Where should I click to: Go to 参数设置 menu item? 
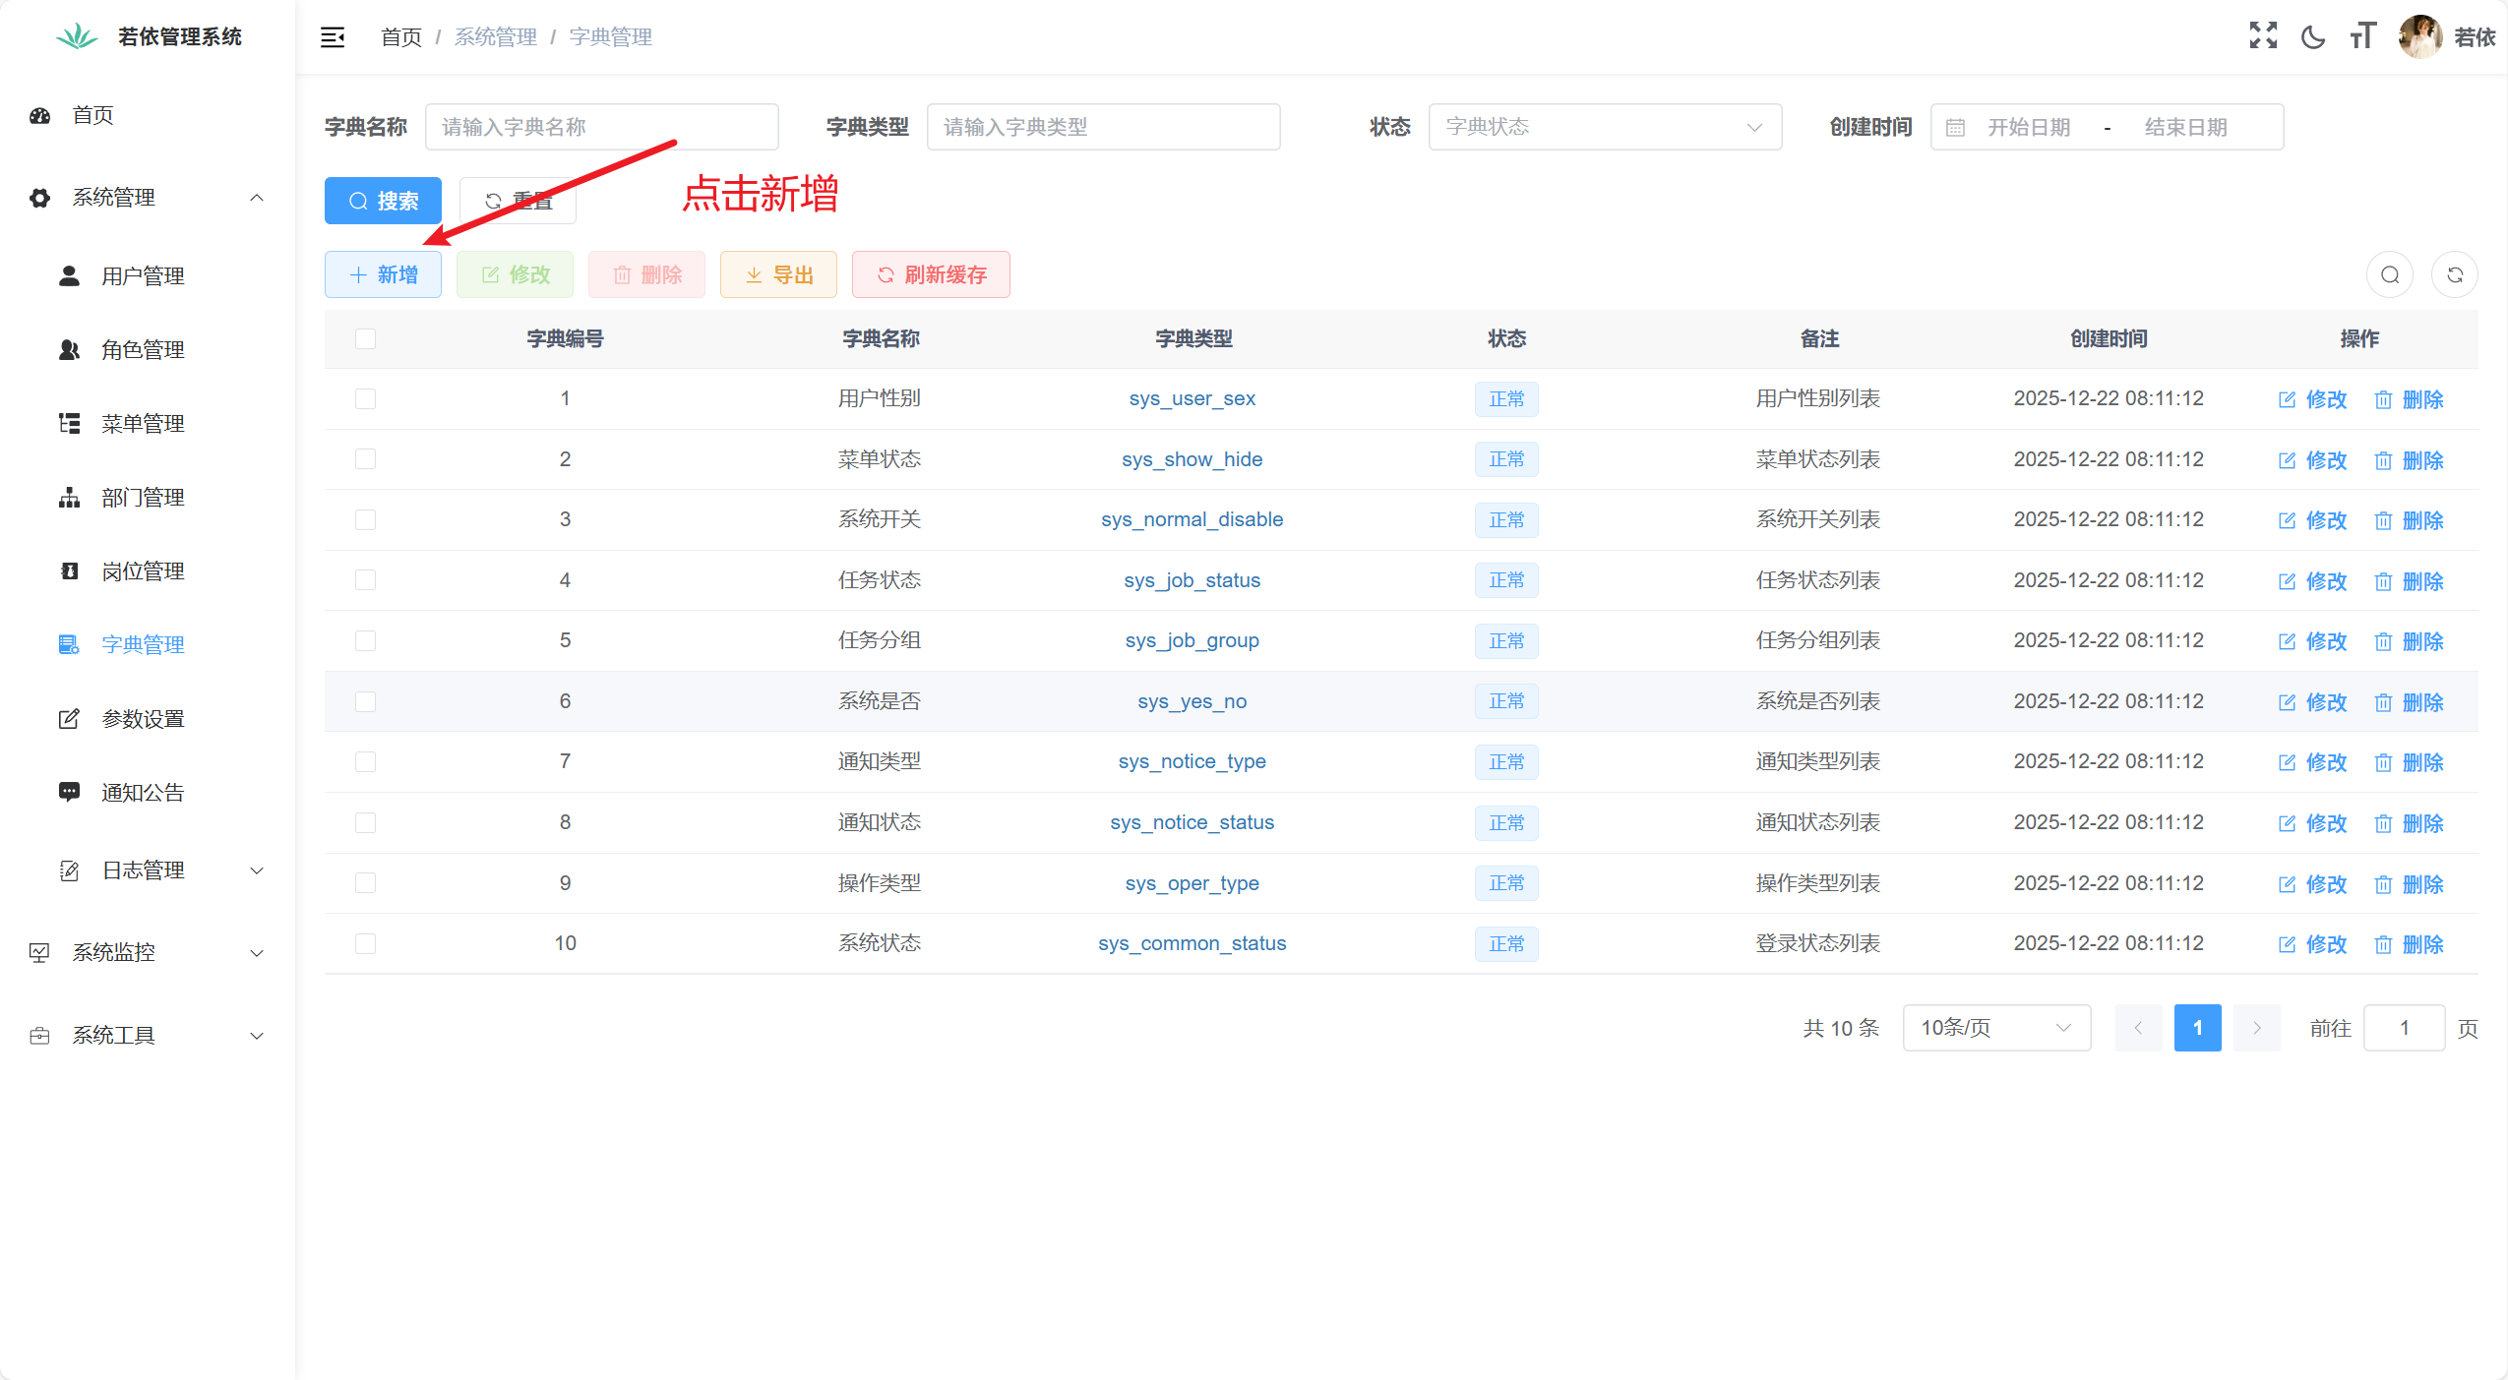click(x=143, y=719)
